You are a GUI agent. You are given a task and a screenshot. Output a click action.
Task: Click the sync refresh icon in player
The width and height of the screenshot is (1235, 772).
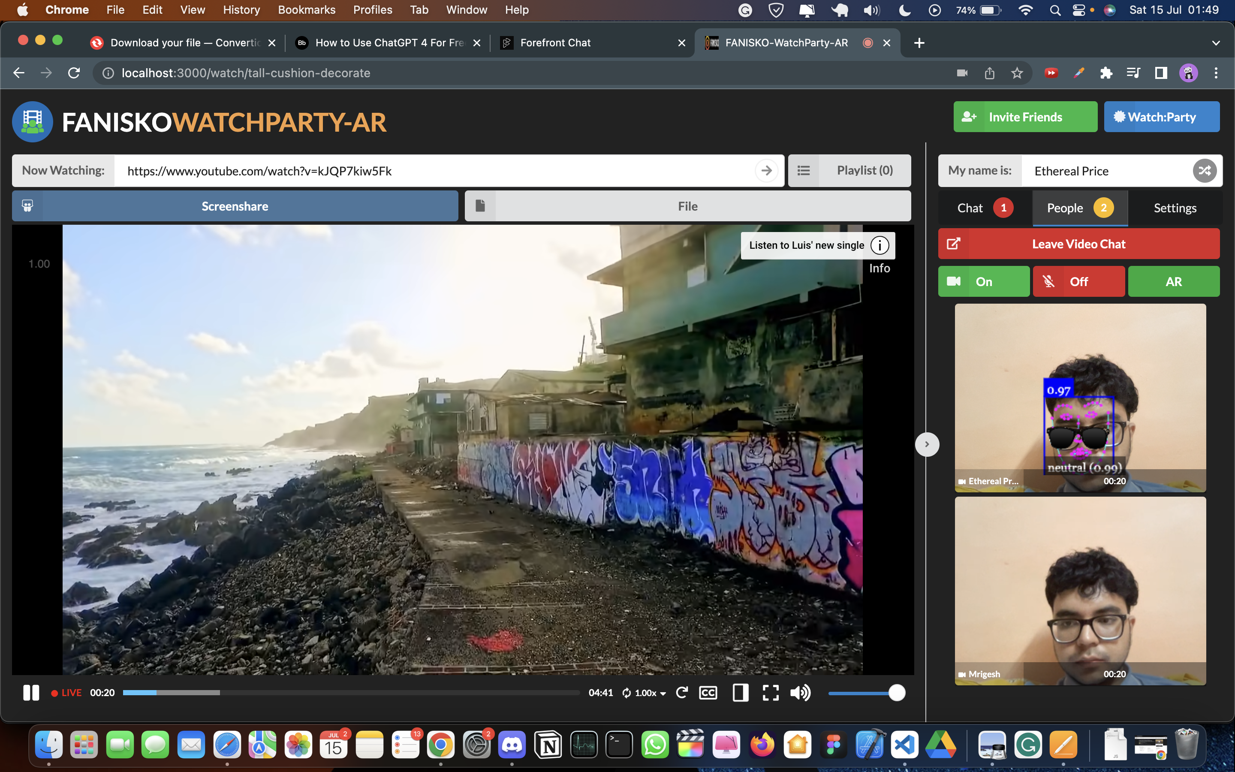click(x=682, y=693)
